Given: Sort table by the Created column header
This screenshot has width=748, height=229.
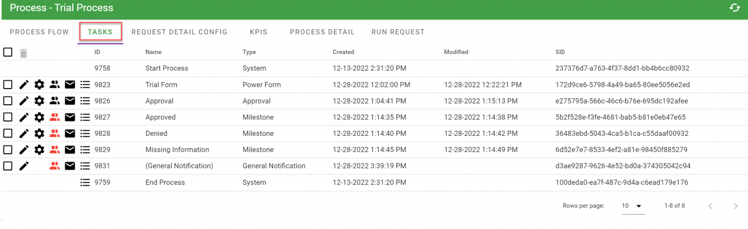Looking at the screenshot, I should coord(343,52).
